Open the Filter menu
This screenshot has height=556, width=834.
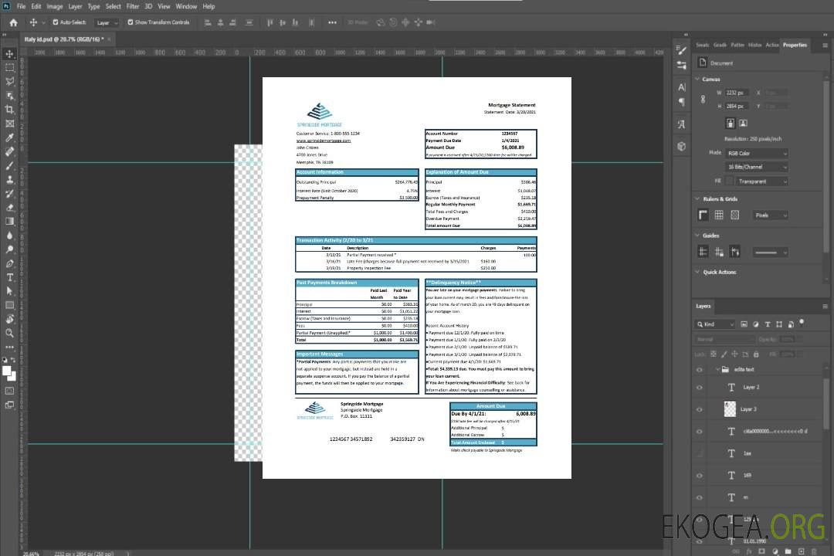point(133,6)
